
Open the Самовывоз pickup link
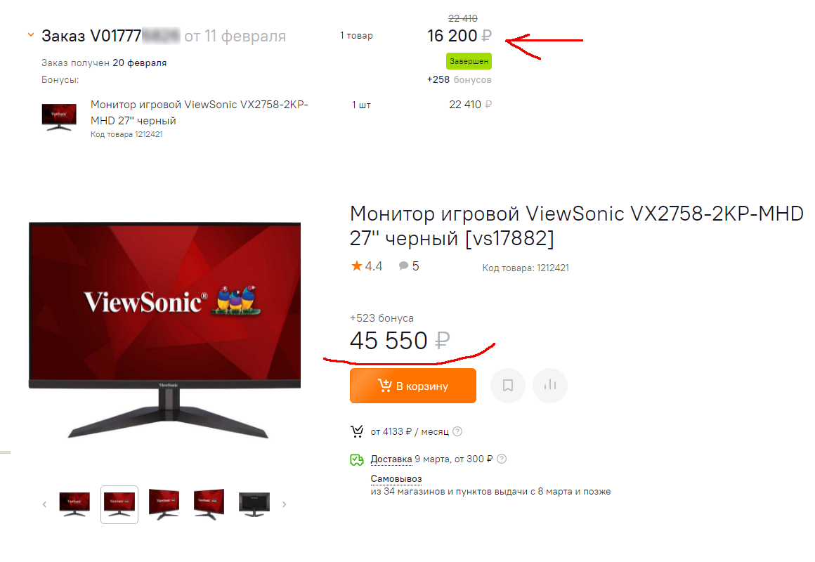point(396,478)
